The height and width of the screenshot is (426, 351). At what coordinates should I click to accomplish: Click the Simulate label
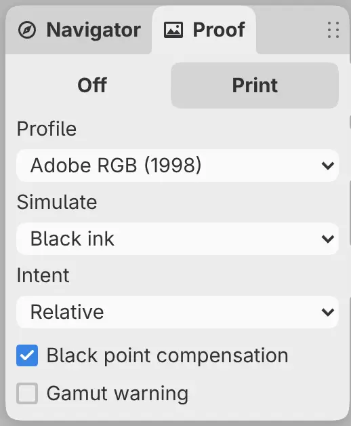coord(57,202)
